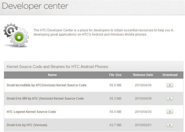Download Droid Incredible Kernel Source Code
The height and width of the screenshot is (132, 185).
click(x=170, y=85)
